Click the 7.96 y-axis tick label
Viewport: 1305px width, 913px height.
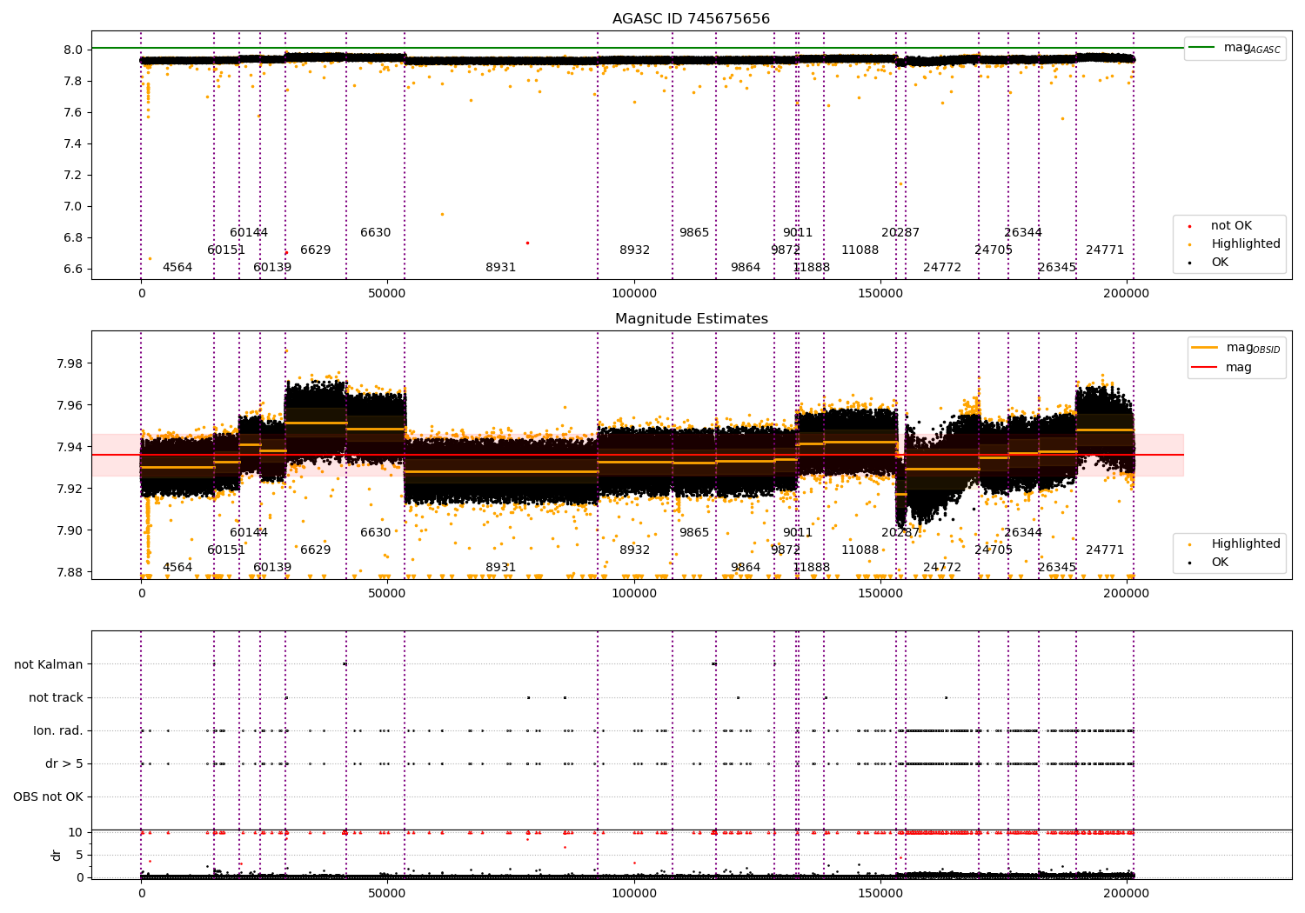tap(70, 405)
